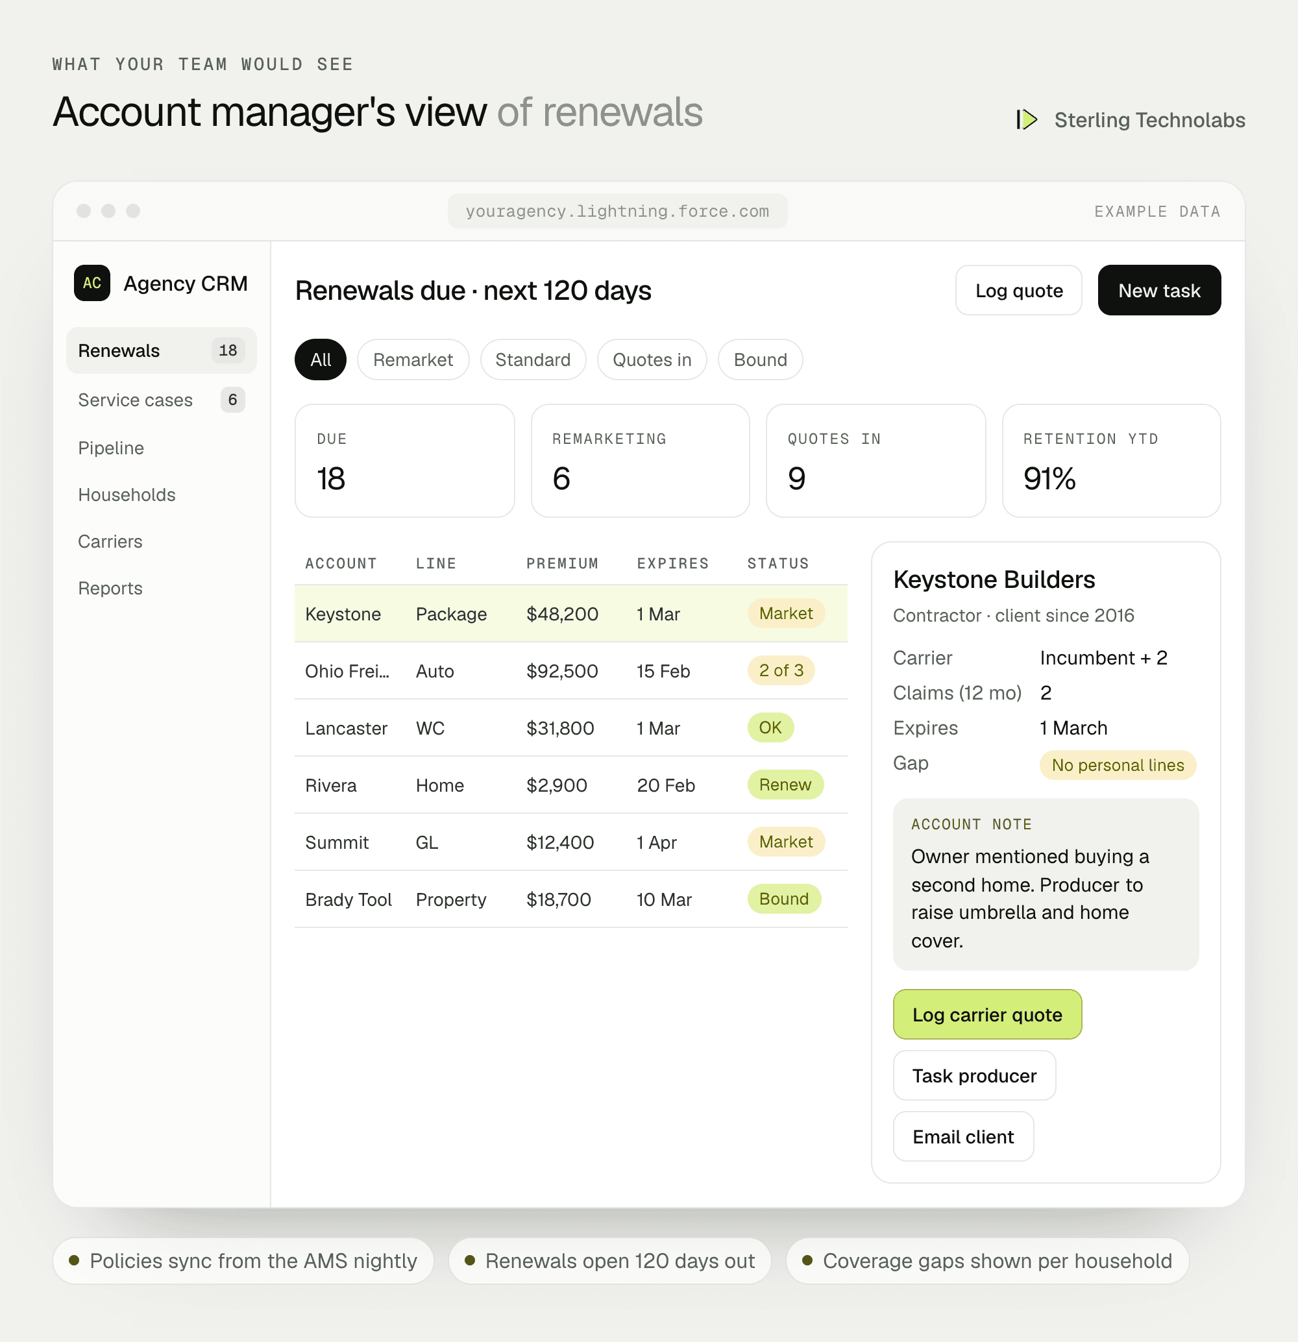
Task: Select the Keystone row account name
Action: [343, 614]
